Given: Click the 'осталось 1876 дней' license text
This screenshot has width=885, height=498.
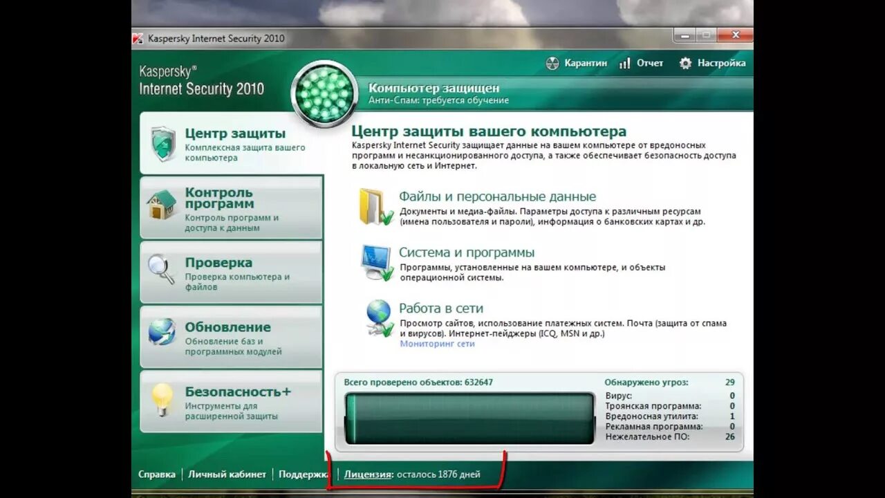Looking at the screenshot, I should [x=438, y=474].
